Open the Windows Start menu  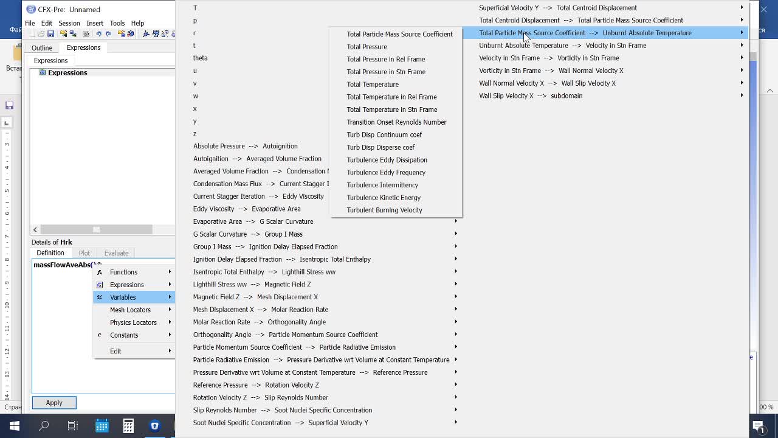point(15,426)
